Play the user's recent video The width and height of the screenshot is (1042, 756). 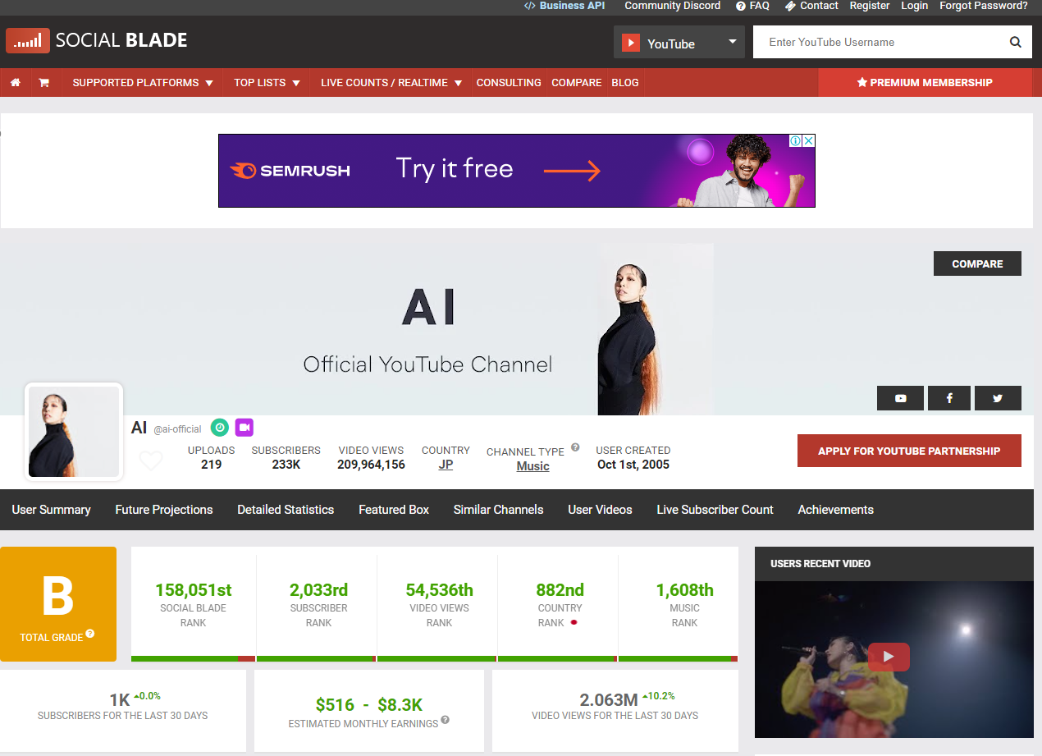click(x=889, y=657)
